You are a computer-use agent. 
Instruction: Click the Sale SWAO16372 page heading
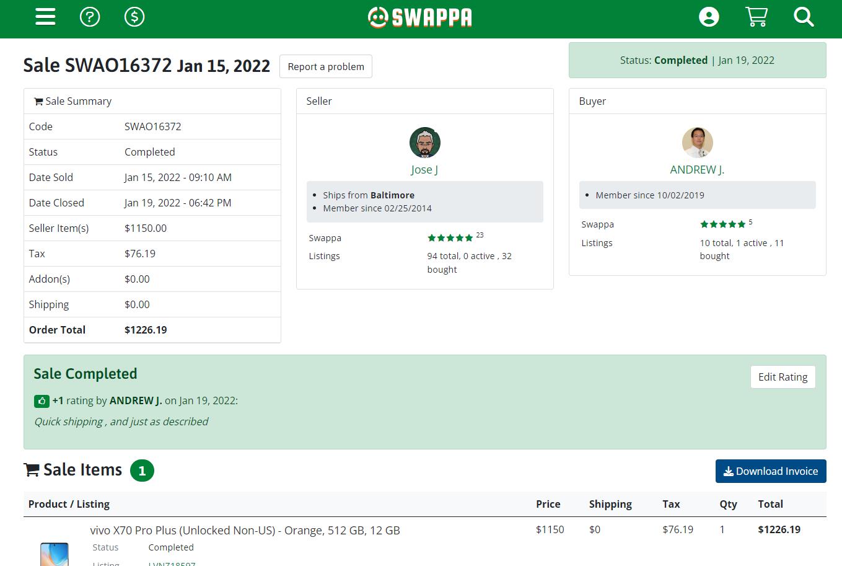147,65
